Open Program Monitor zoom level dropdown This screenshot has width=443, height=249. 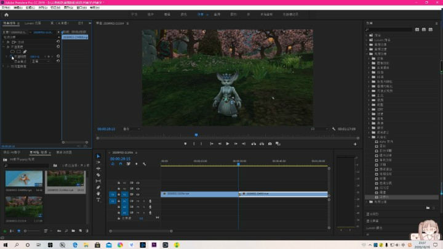132,129
